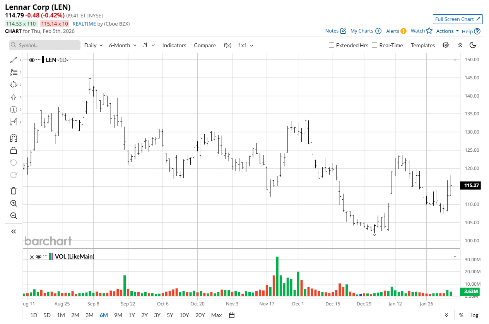Image resolution: width=489 pixels, height=324 pixels.
Task: Toggle VOL indicator visibility eye
Action: tap(38, 257)
